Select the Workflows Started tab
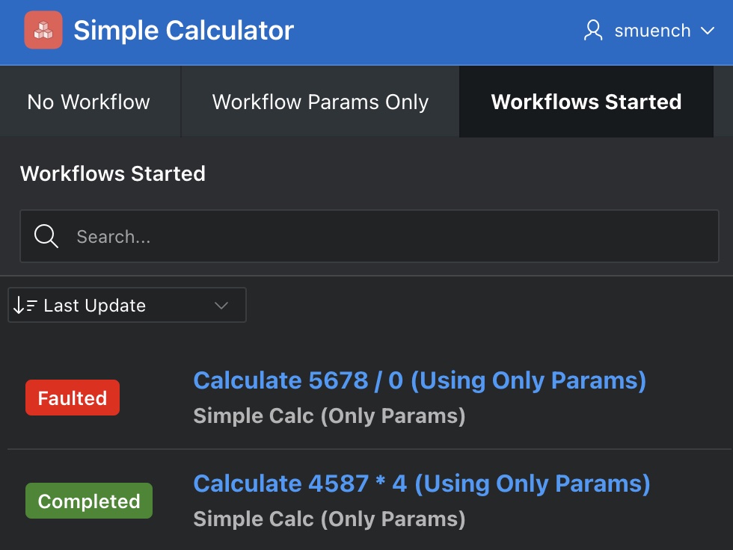 (x=586, y=102)
